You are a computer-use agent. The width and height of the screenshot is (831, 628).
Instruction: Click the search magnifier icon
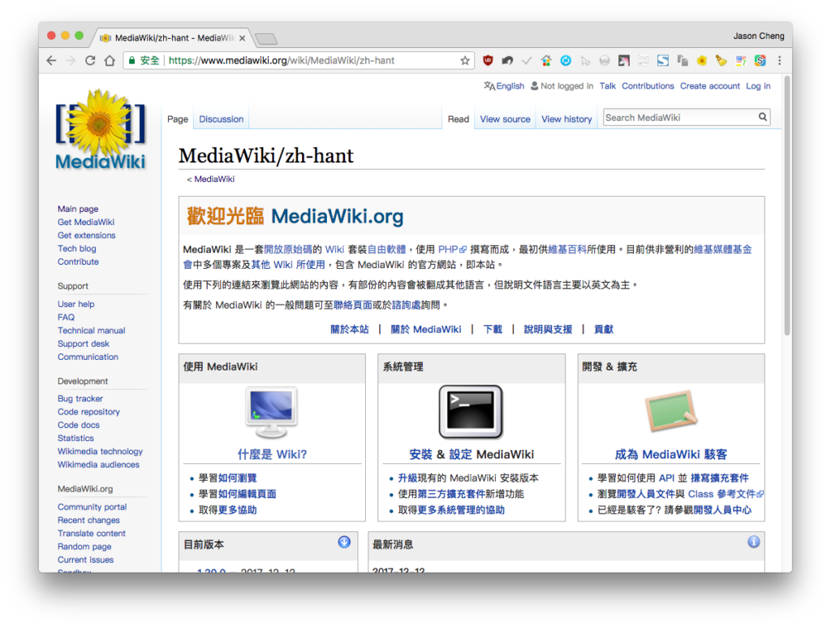pos(763,117)
